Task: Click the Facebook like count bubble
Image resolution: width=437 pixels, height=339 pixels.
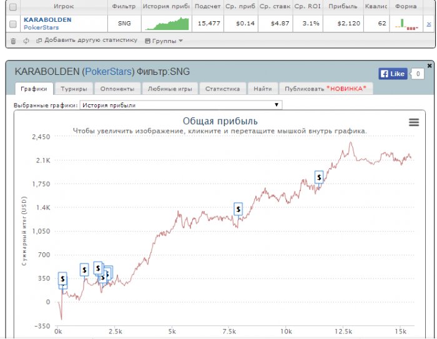Action: (418, 74)
